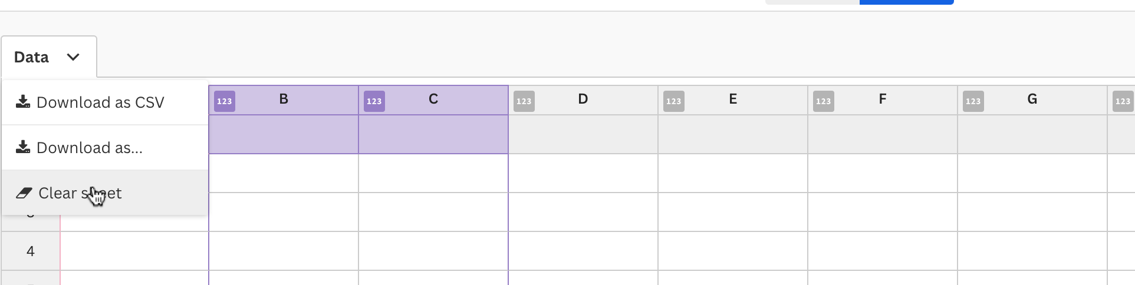Click the 123 data type icon in column F

pos(824,101)
